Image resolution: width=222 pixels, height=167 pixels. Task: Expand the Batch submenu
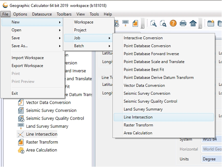(x=110, y=46)
